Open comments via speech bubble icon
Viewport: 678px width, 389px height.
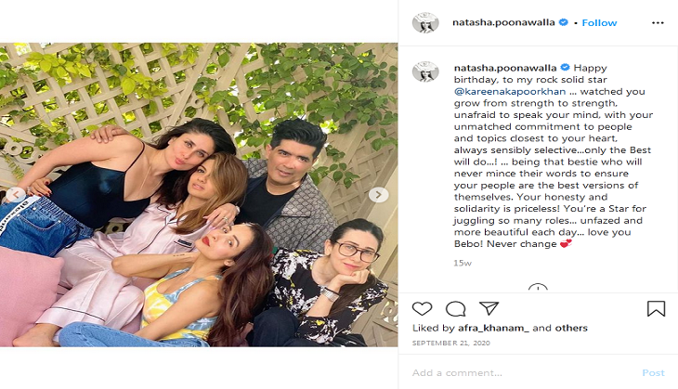[455, 308]
